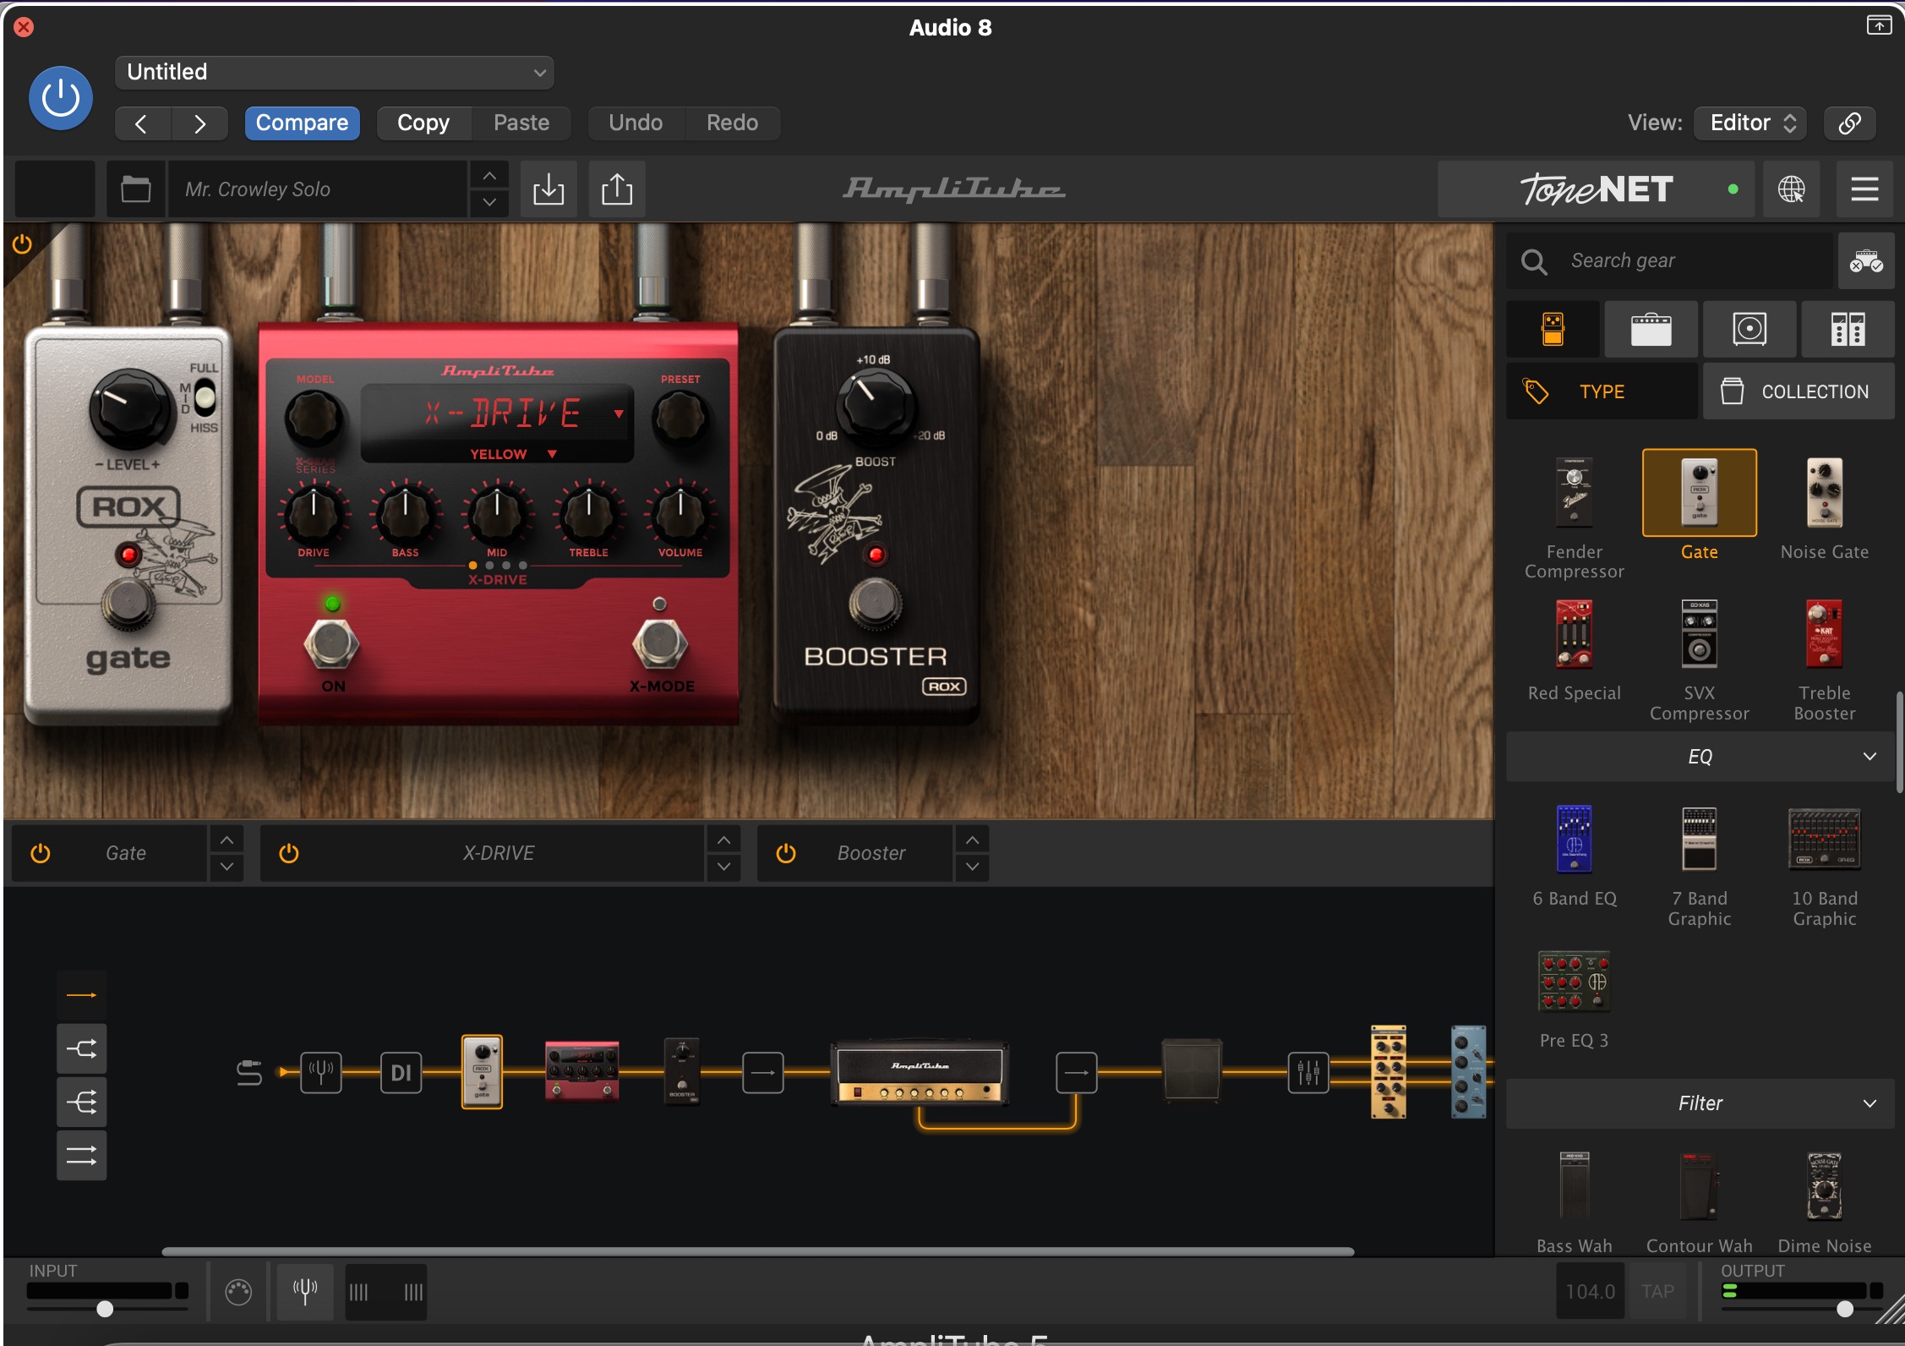Click the TAP tempo button
1905x1346 pixels.
pyautogui.click(x=1657, y=1292)
